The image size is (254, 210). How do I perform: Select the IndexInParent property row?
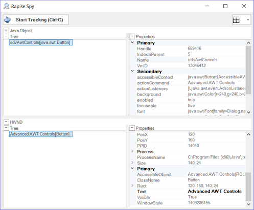[x=191, y=54]
